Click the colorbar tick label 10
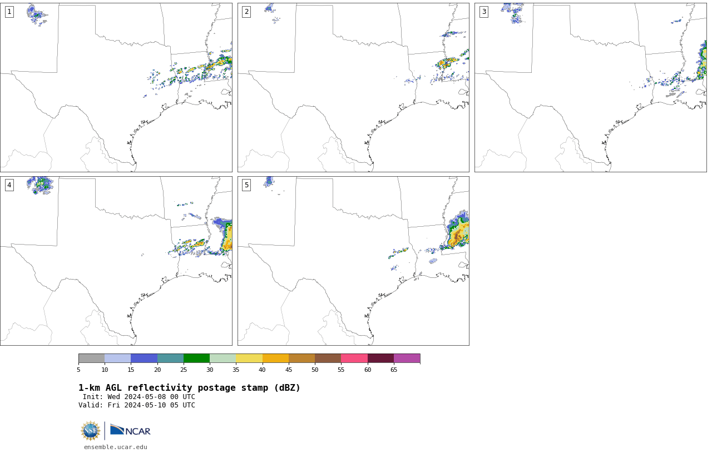The width and height of the screenshot is (712, 453). coord(105,370)
